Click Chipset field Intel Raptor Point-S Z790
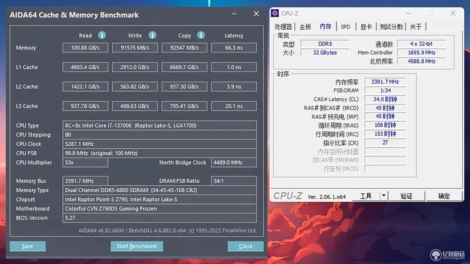470x264 pixels. (x=159, y=199)
